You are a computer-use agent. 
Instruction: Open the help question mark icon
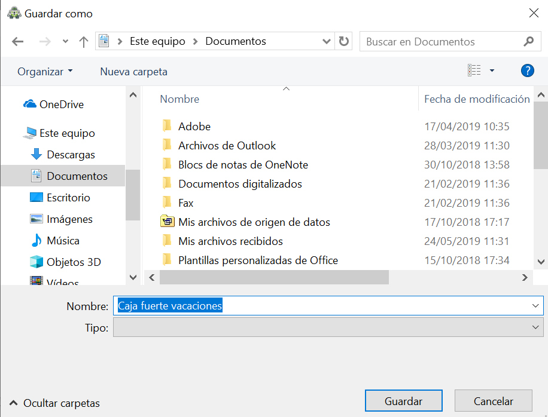pyautogui.click(x=527, y=70)
